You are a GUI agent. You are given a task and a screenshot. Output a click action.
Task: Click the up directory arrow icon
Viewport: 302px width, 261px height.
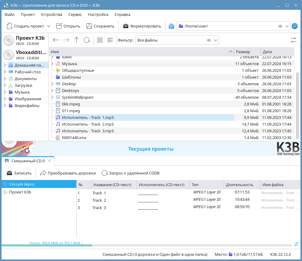(76, 40)
